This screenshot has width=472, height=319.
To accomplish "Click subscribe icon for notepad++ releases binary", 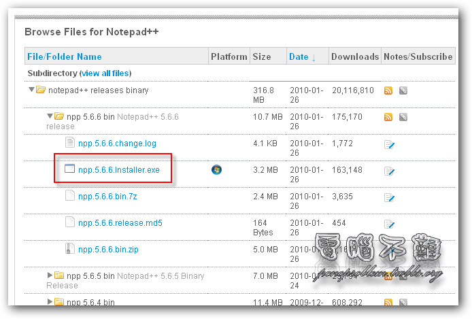I will point(403,90).
